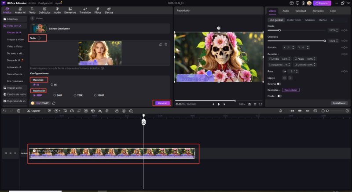352x192 pixels.
Task: Open the Transición panel icon
Action: coord(84,11)
